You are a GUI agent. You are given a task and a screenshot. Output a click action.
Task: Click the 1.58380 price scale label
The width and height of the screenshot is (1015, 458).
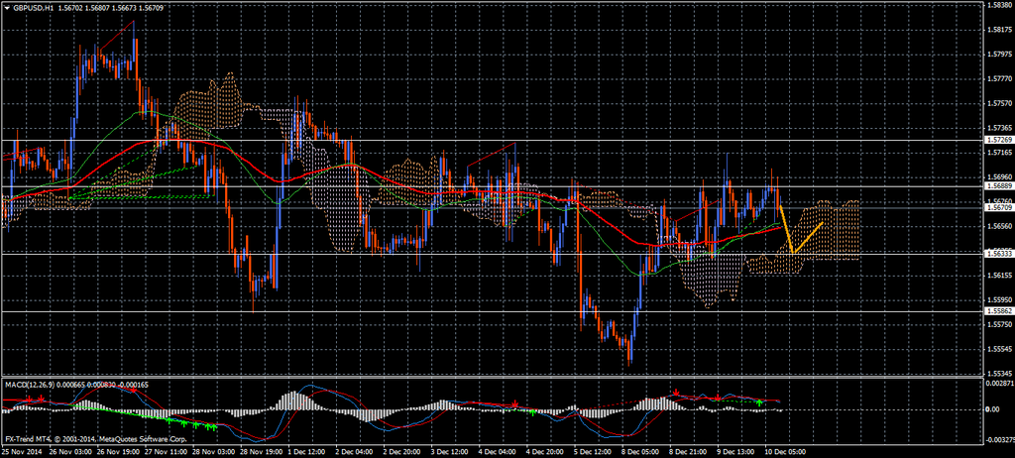point(999,5)
